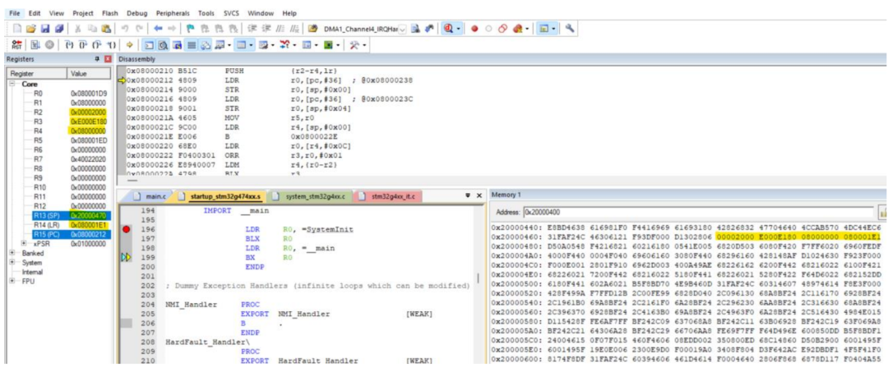Click the New file icon
Screen dimensions: 888x367
tap(17, 29)
